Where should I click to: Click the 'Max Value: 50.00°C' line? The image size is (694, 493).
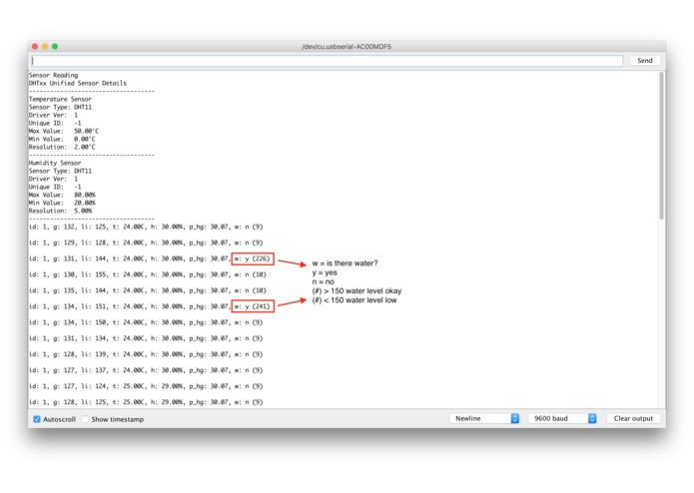[64, 131]
